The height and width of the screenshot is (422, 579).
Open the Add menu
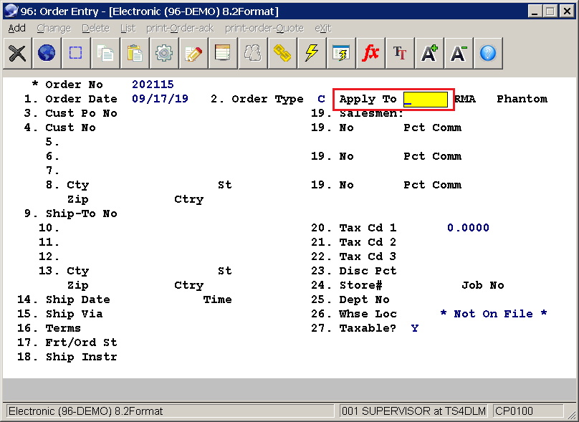pos(17,28)
